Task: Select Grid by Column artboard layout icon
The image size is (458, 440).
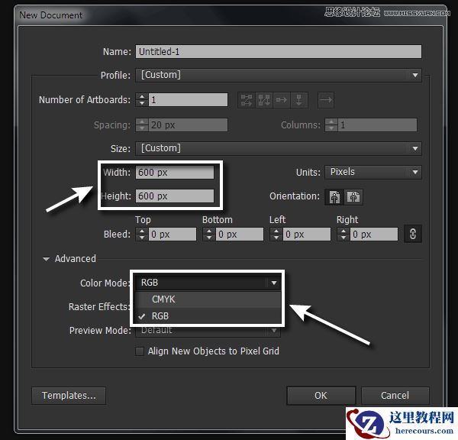Action: tap(264, 100)
